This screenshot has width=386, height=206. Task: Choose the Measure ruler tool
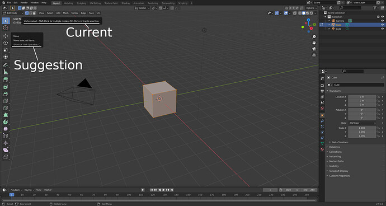tap(6, 72)
